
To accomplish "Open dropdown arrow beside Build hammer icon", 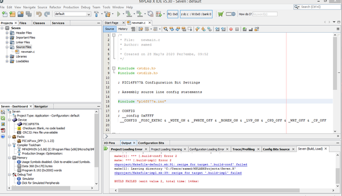I will (102, 14).
